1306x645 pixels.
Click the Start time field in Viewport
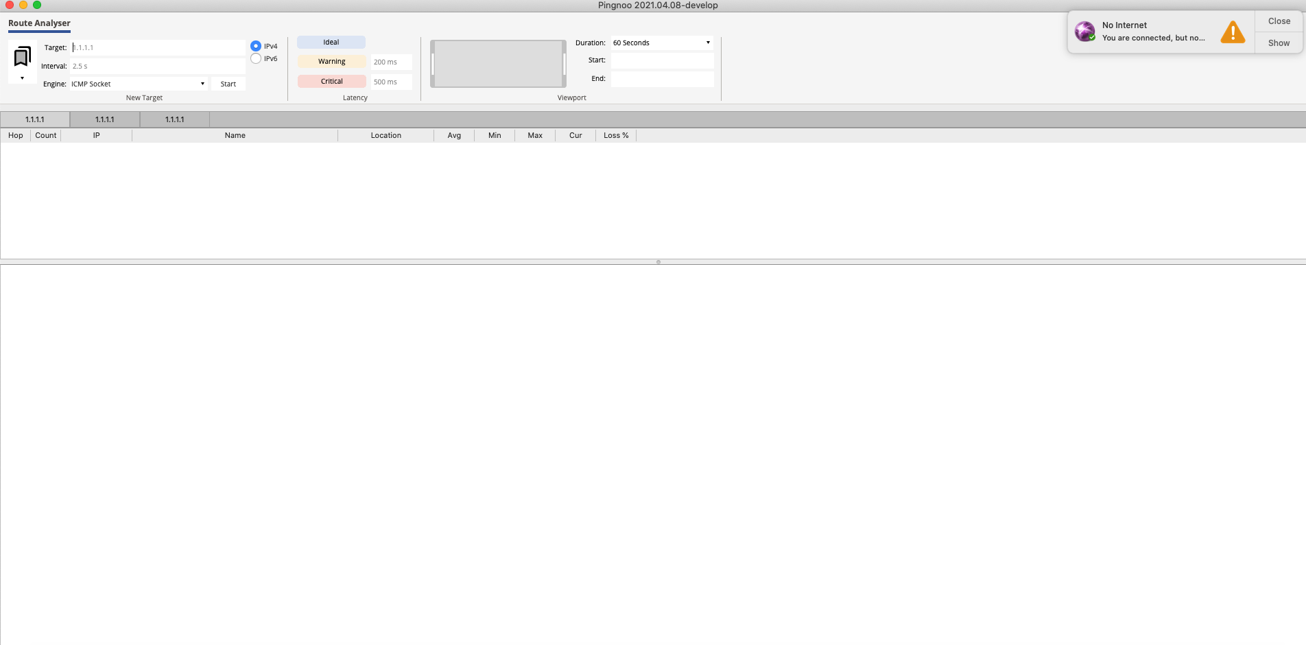click(x=661, y=60)
